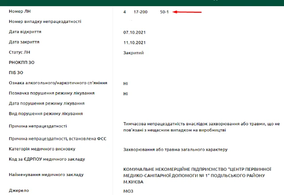This screenshot has height=195, width=284.
Task: Click the red arrow pointing at the number
Action: 187,12
